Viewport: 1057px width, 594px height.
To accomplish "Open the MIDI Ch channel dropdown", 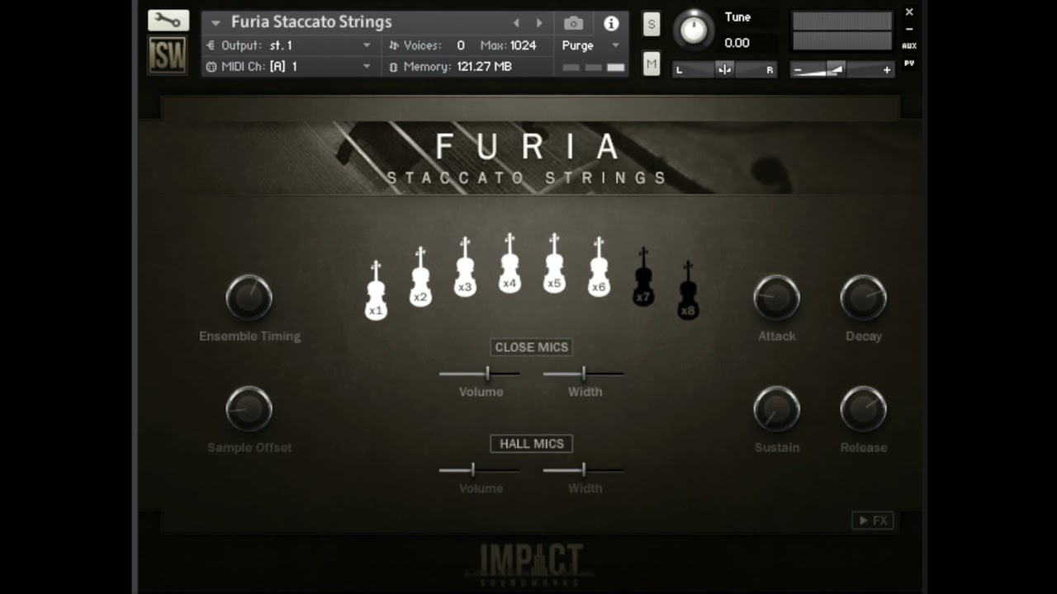I will pyautogui.click(x=288, y=67).
